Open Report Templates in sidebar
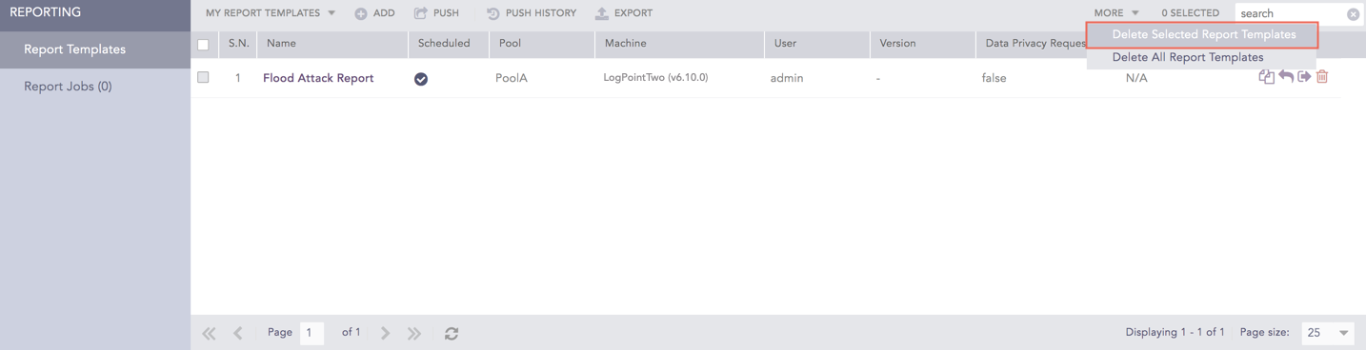Screen dimensions: 1366x350 95,49
